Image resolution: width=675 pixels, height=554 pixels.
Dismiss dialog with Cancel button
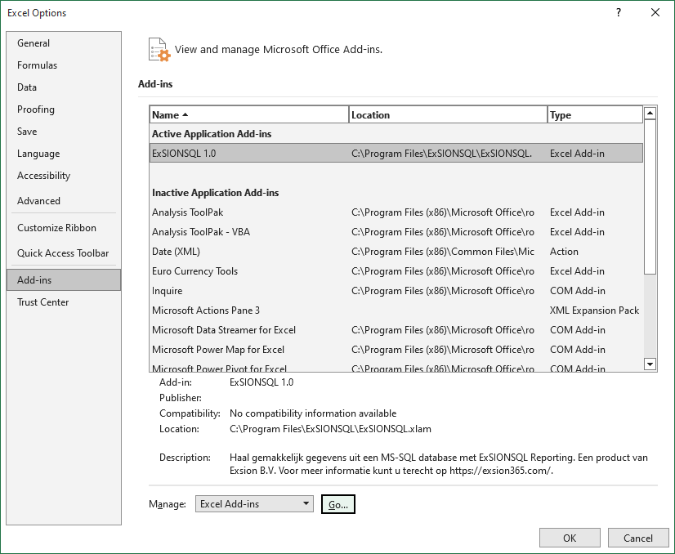[x=638, y=538]
